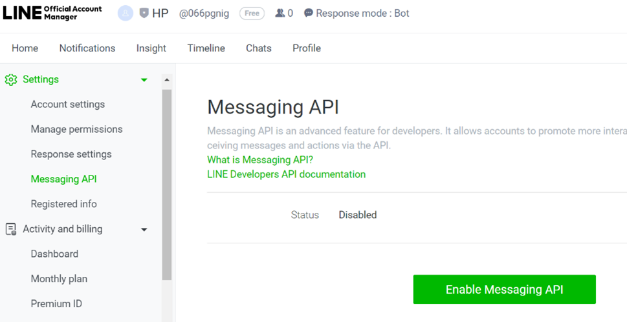Click the friends count people icon
Screen dimensions: 627x322
tap(280, 13)
